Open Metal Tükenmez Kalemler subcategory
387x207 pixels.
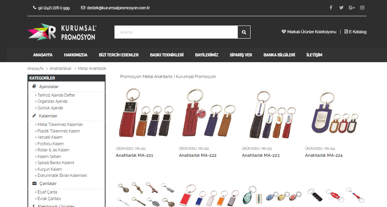60,124
